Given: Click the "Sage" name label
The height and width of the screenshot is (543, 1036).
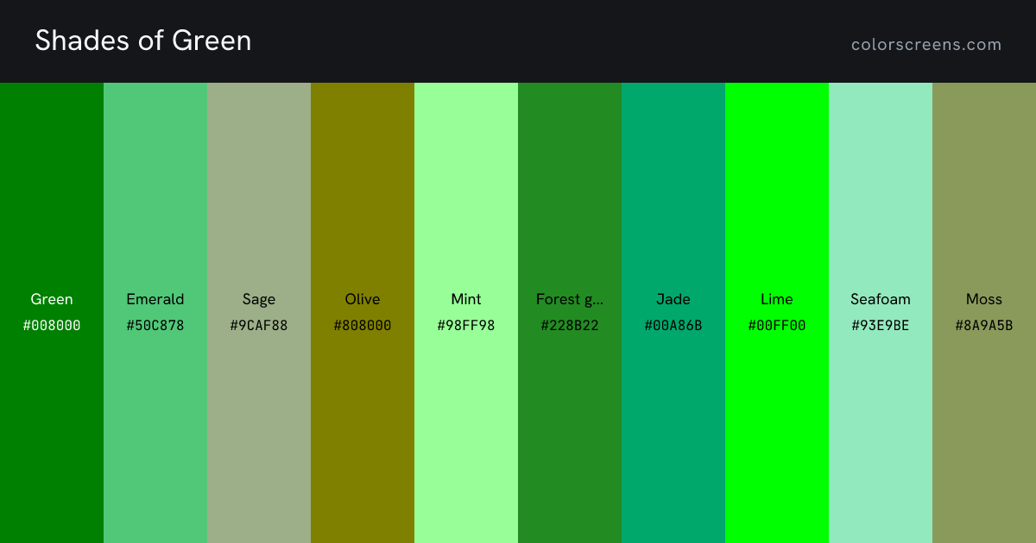Looking at the screenshot, I should point(259,300).
